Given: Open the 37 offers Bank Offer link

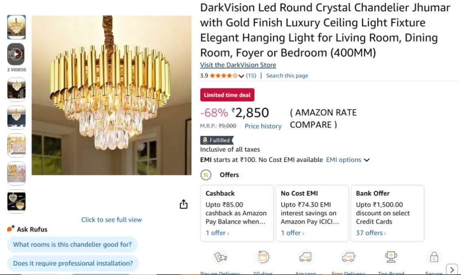Looking at the screenshot, I should pyautogui.click(x=371, y=233).
